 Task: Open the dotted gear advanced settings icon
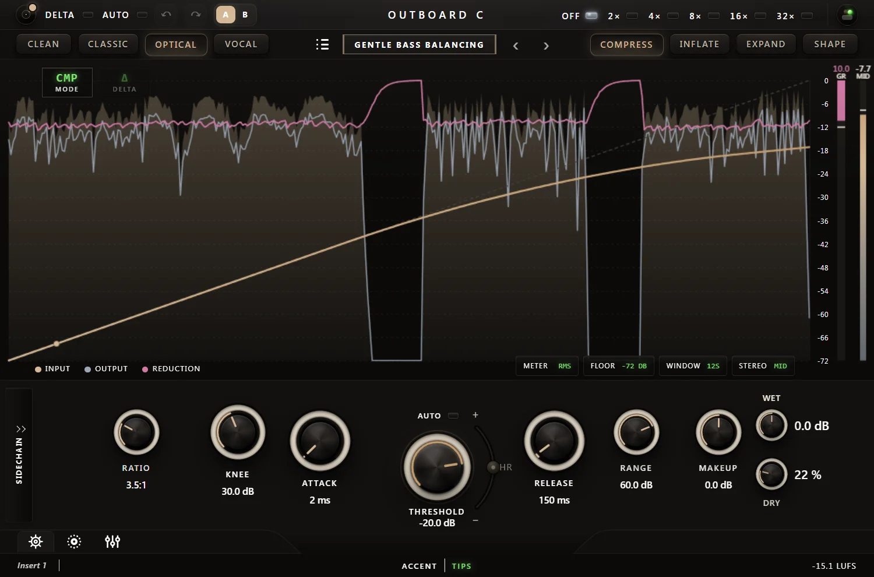(74, 542)
